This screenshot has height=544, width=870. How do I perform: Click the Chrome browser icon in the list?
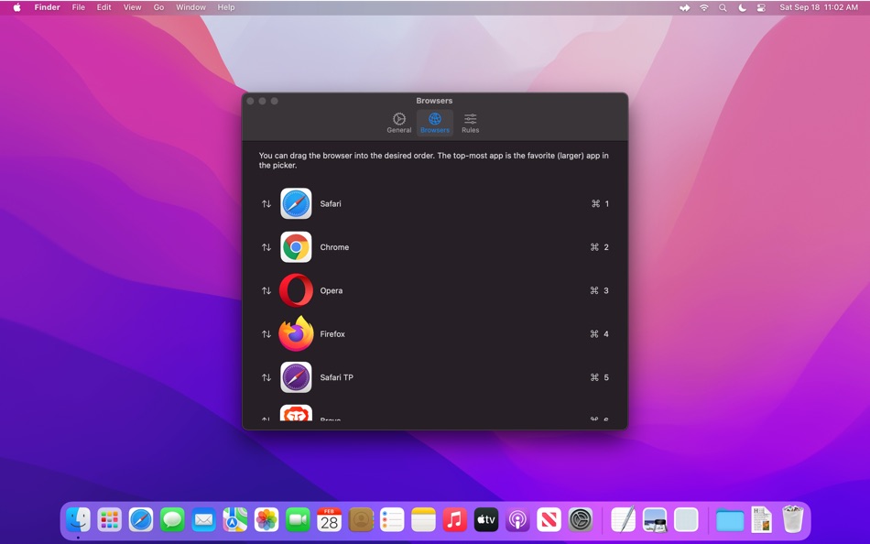(x=296, y=247)
